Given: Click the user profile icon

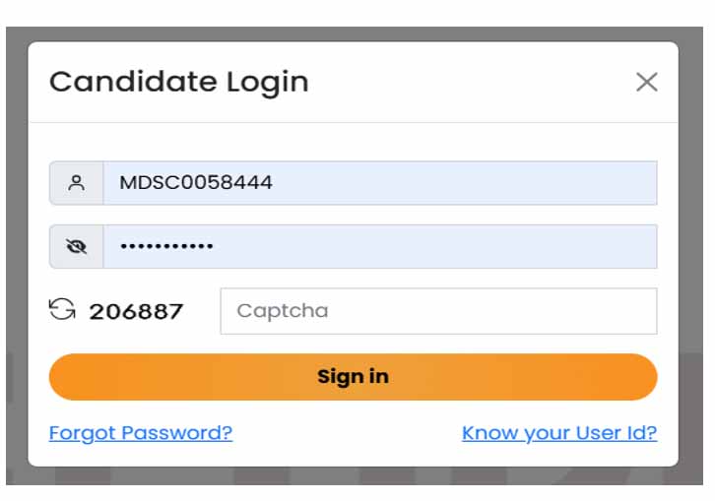Looking at the screenshot, I should pyautogui.click(x=76, y=183).
